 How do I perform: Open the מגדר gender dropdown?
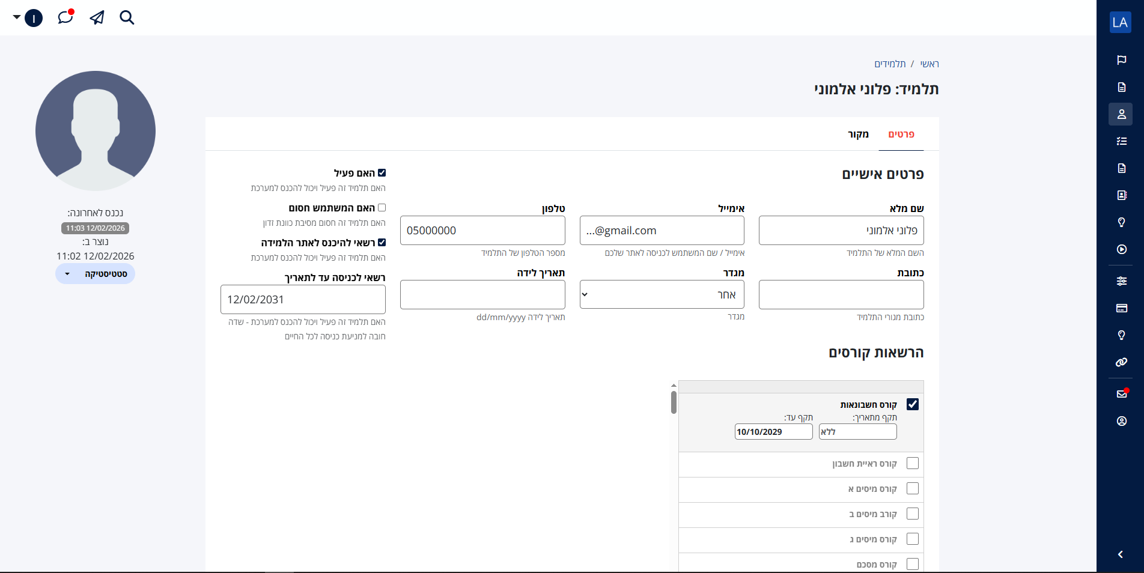pos(662,294)
